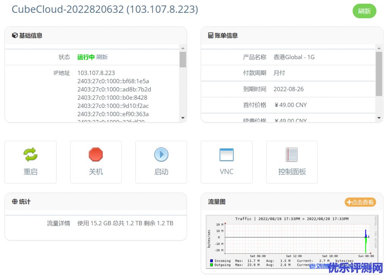Click the 流量详情 label
Image resolution: width=388 pixels, height=278 pixels.
59,223
